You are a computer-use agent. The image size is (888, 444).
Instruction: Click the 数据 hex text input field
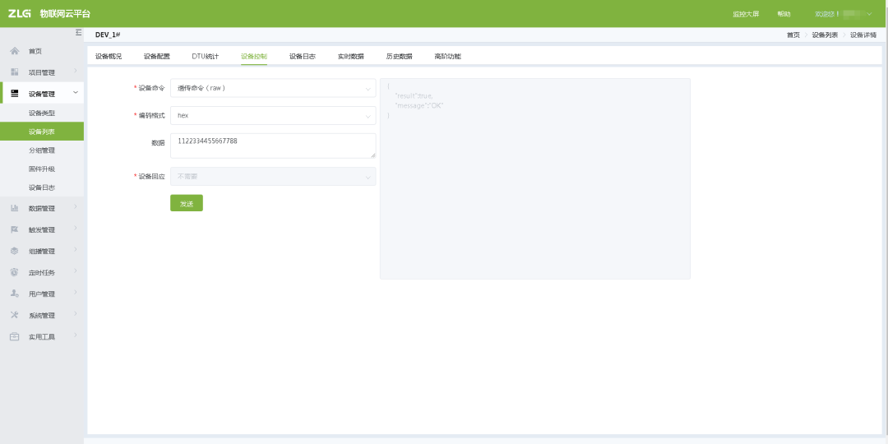coord(273,146)
